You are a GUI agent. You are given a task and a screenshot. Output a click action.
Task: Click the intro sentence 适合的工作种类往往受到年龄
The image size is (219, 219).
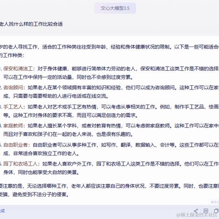pyautogui.click(x=74, y=47)
